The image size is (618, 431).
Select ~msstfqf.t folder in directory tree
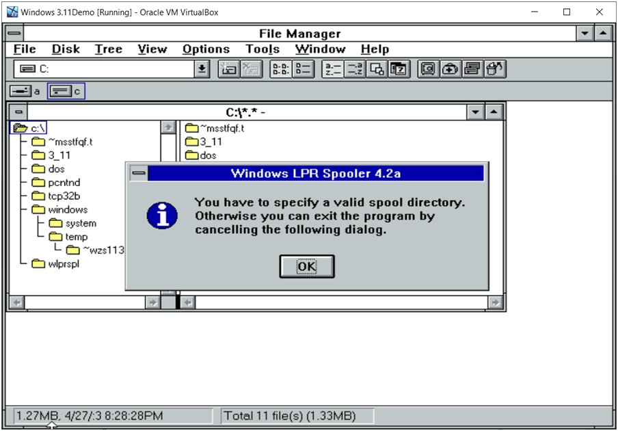pyautogui.click(x=62, y=142)
